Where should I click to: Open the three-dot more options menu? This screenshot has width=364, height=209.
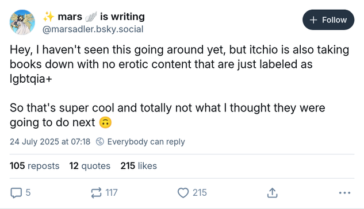(344, 193)
